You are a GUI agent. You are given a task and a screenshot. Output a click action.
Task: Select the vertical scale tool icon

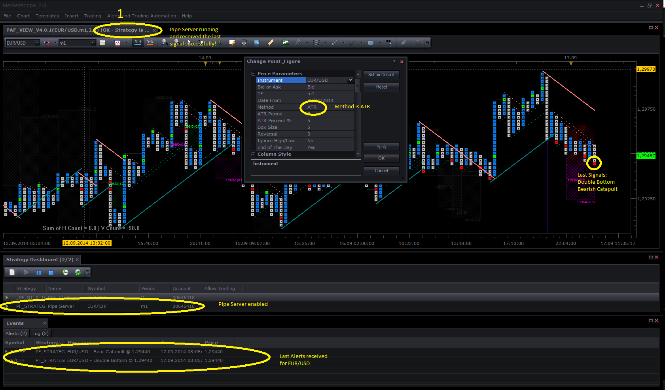[220, 43]
